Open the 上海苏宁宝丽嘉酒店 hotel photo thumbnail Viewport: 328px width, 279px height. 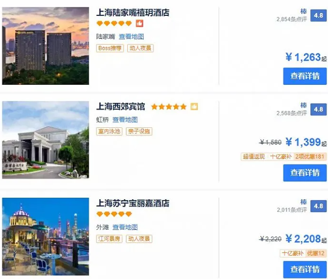click(x=46, y=236)
